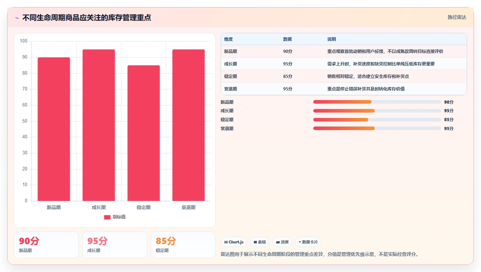Click the lightning icon beside the title
Screen dimensions: 481x272
(17, 18)
